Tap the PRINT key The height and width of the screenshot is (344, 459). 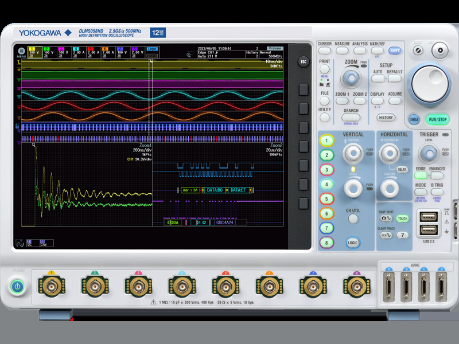(x=324, y=69)
